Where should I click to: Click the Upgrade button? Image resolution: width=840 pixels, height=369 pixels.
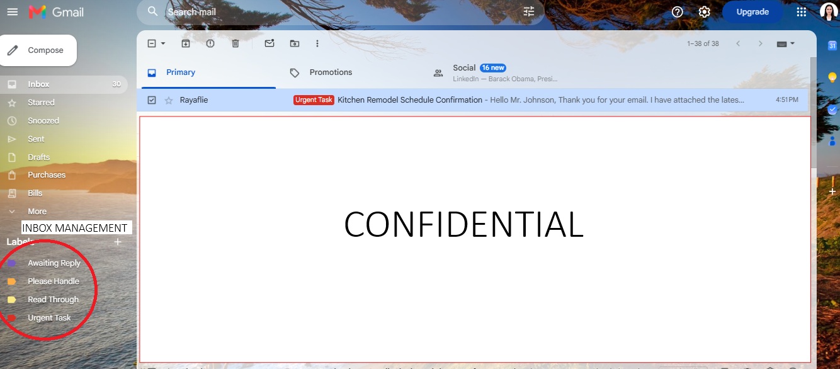[x=752, y=12]
